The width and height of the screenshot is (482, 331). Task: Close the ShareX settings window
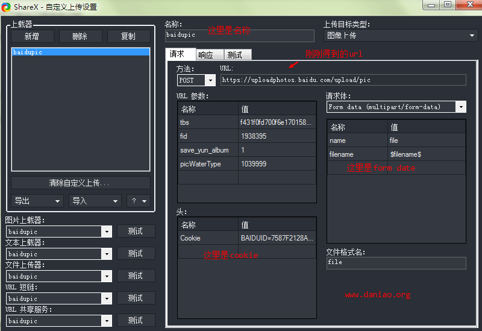(470, 5)
